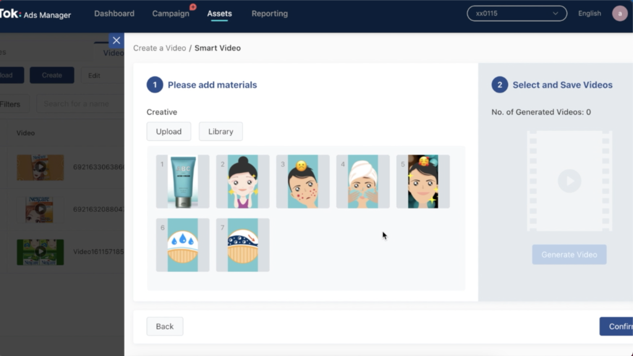Open the Dashboard tab
This screenshot has width=633, height=356.
click(x=114, y=14)
